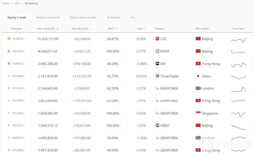Switch to Nearly one month tab

(x=48, y=17)
